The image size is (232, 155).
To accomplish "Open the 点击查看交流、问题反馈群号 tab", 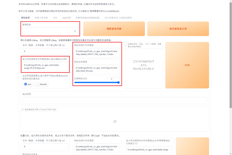I will (118, 18).
